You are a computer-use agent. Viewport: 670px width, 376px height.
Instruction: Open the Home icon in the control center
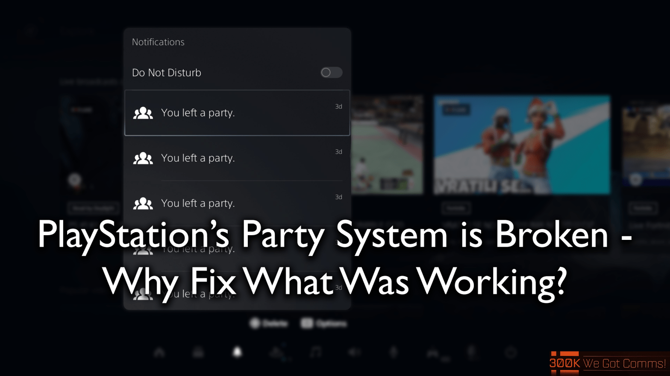coord(159,353)
